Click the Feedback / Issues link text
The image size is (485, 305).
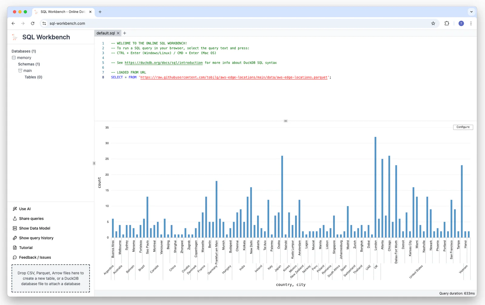35,257
